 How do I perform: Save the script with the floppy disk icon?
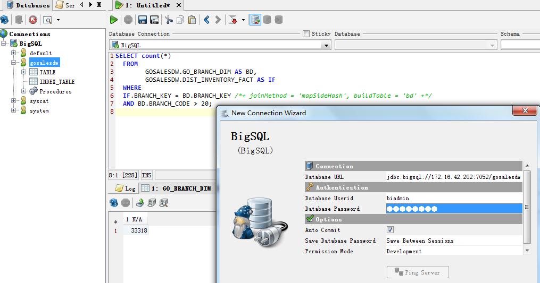tap(143, 20)
